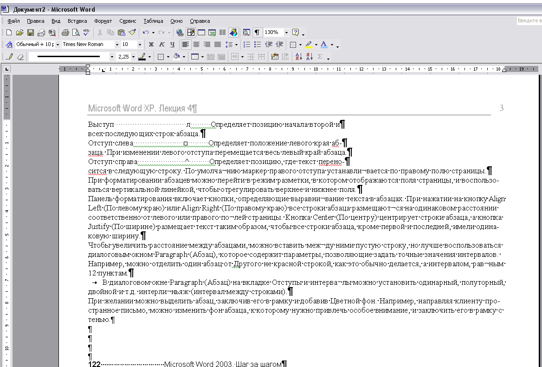Click the Open file folder icon
Viewport: 542px width, 367px height.
[x=19, y=33]
